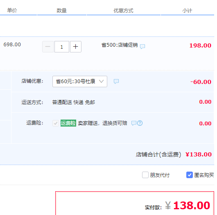Open the 省60元:30号杜康 discount dropdown
Screen dimensions: 217x215
[x=80, y=81]
